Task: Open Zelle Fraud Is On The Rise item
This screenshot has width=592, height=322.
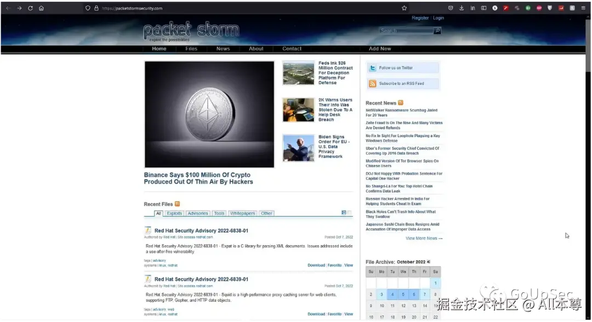Action: [x=404, y=126]
